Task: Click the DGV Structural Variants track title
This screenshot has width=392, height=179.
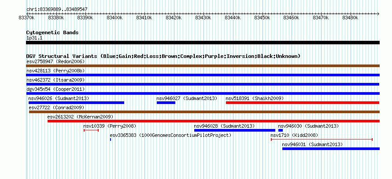Action: (x=163, y=56)
